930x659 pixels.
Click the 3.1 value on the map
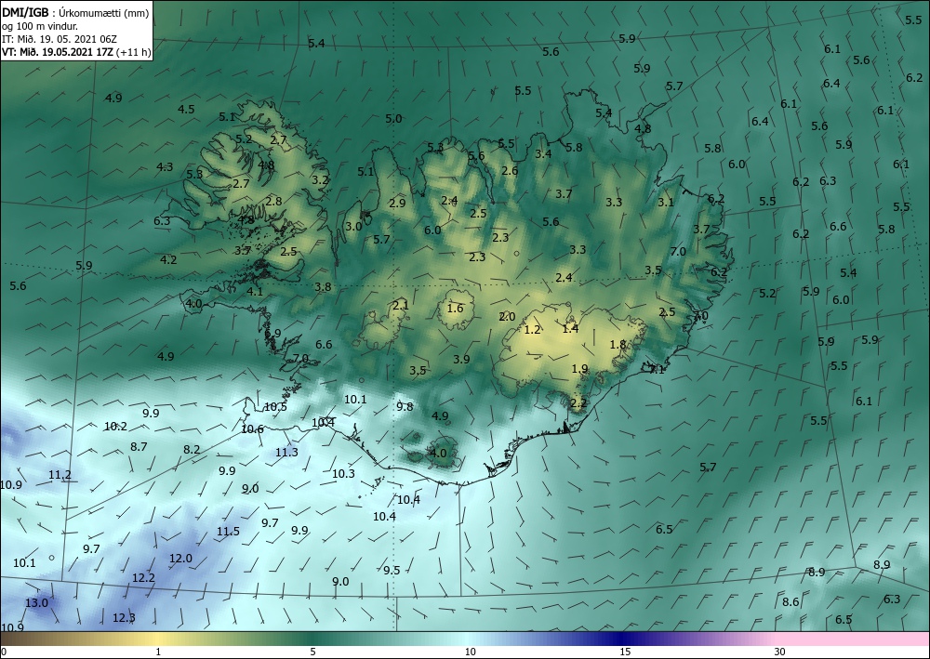point(666,202)
